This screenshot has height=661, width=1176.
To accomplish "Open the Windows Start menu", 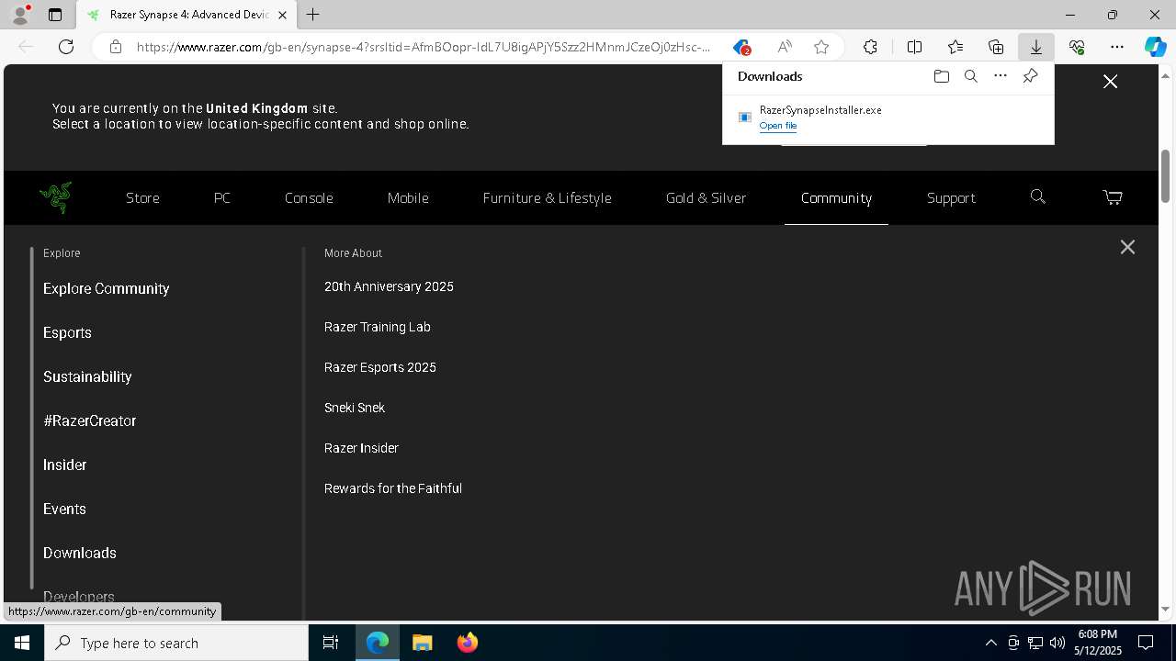I will click(22, 643).
